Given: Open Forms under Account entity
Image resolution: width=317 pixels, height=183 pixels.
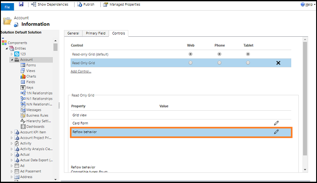Looking at the screenshot, I should (x=31, y=65).
